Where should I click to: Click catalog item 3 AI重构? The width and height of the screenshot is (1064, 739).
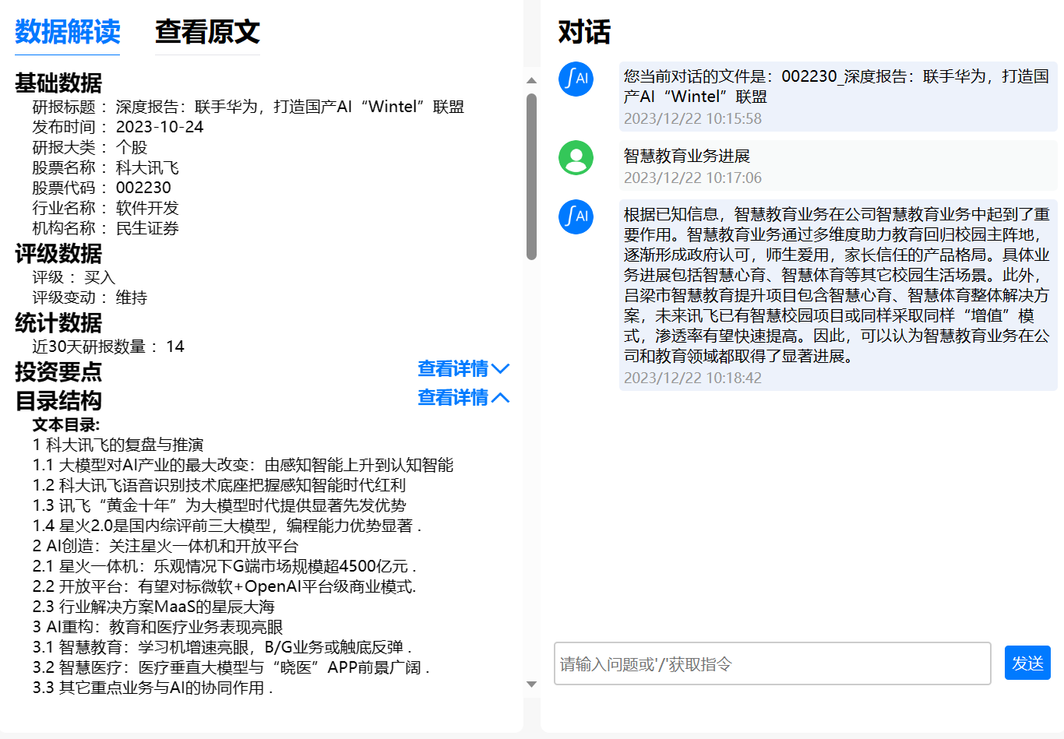click(x=157, y=627)
